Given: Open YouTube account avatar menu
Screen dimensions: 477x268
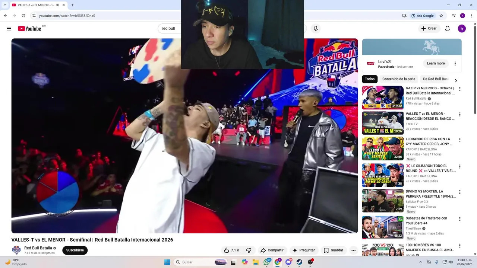Looking at the screenshot, I should point(462,29).
